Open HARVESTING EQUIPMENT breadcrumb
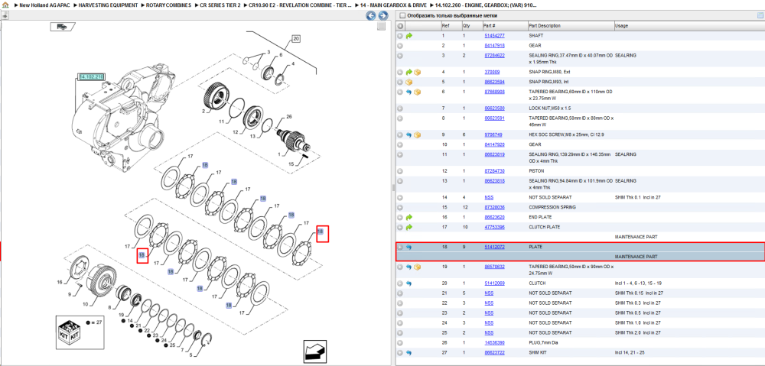Screen dimensions: 765x366 [x=108, y=5]
